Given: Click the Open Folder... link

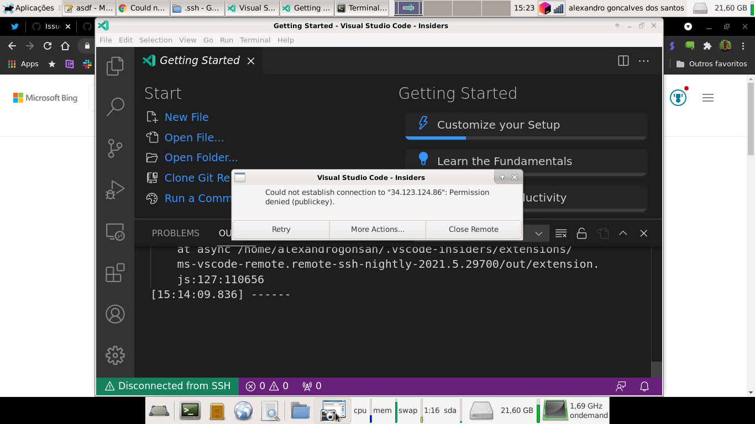Looking at the screenshot, I should [201, 157].
